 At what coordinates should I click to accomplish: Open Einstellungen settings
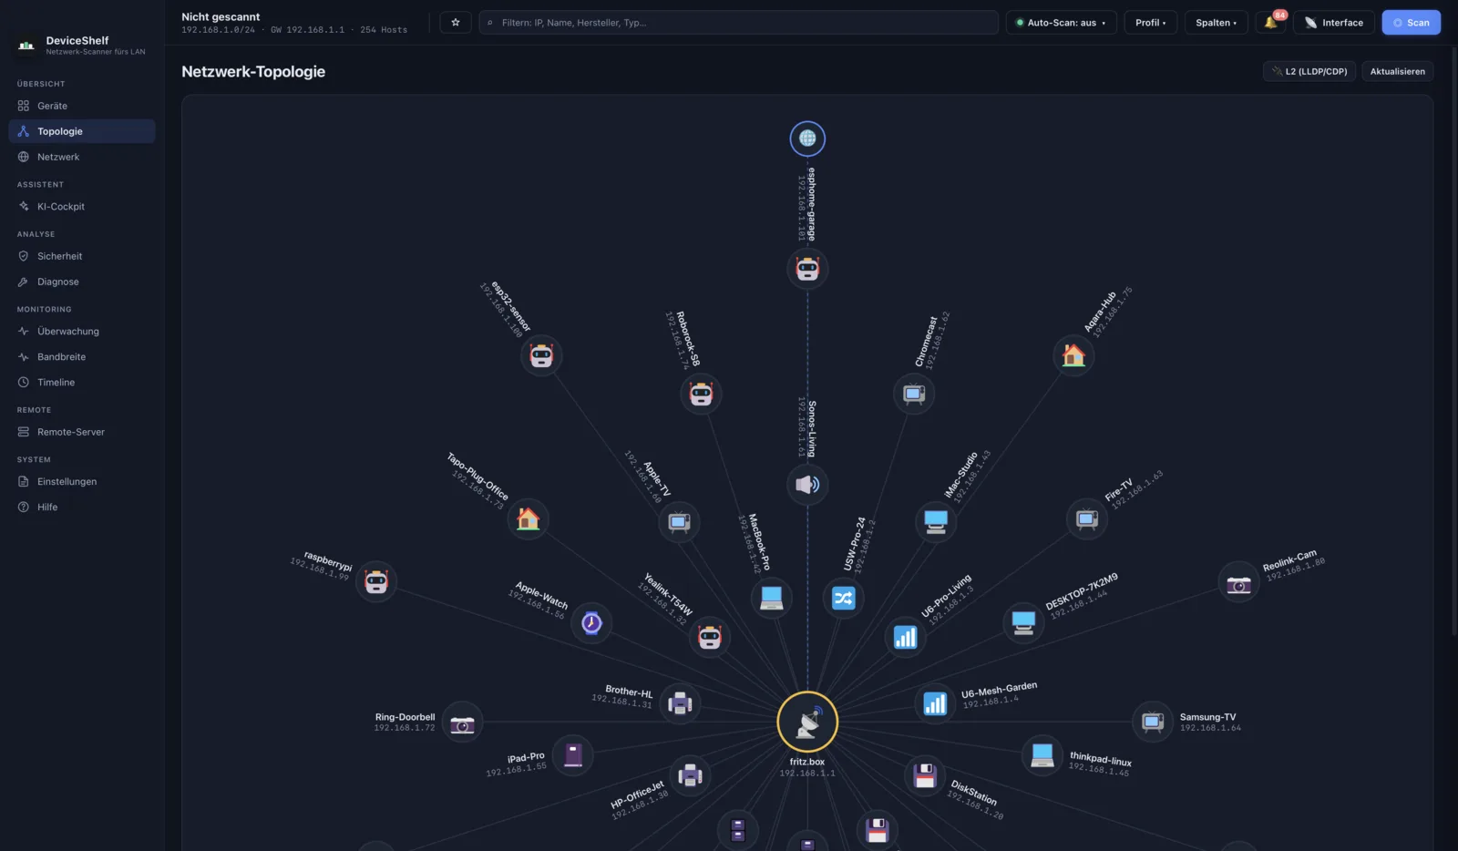[82, 482]
